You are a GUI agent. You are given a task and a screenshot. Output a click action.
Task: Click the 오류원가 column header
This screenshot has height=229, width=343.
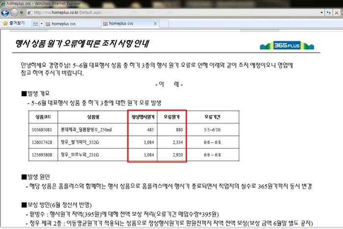point(171,117)
